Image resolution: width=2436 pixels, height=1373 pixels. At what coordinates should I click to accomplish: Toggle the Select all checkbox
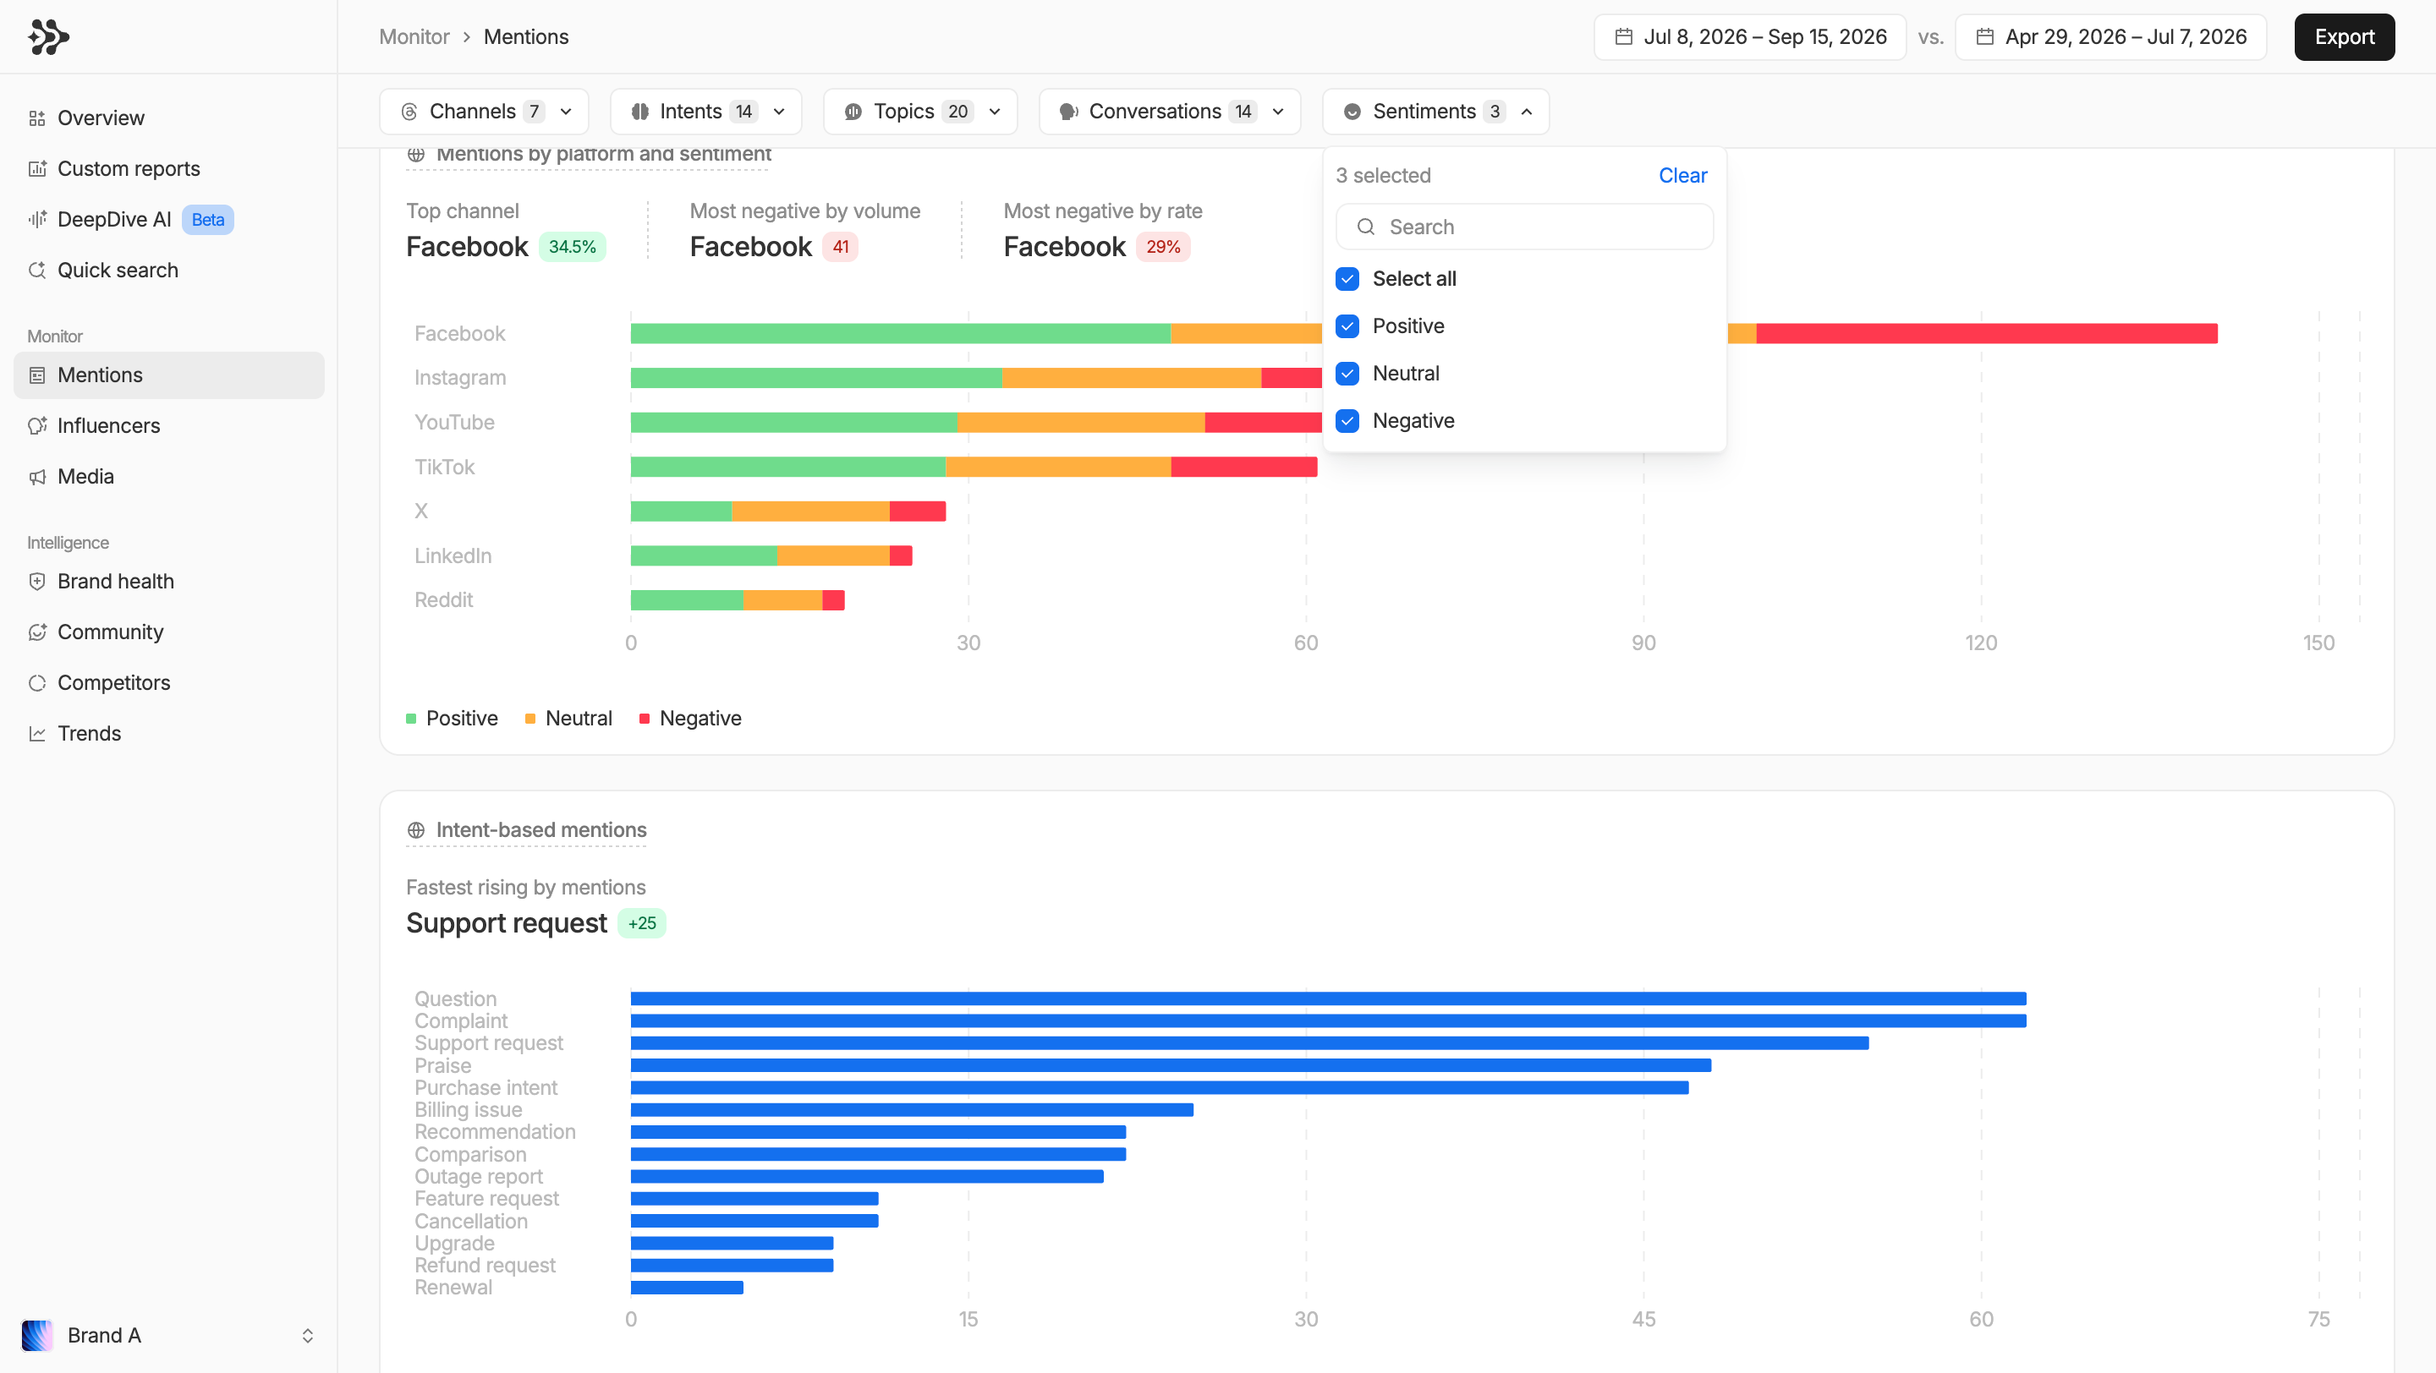coord(1347,279)
